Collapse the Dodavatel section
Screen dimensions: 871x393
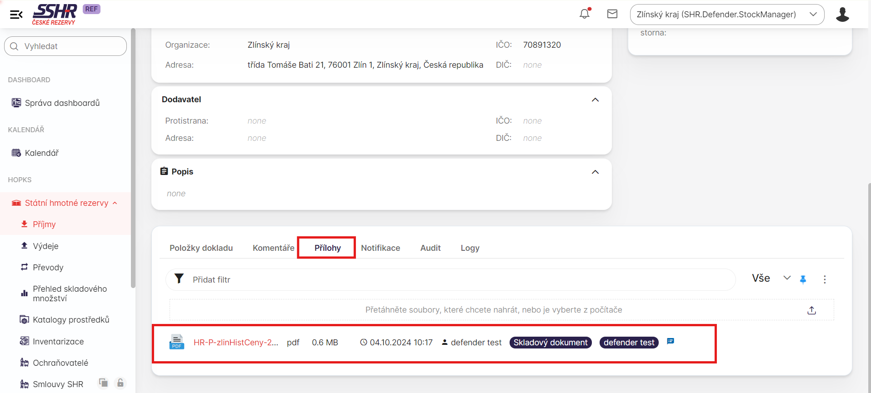(595, 100)
